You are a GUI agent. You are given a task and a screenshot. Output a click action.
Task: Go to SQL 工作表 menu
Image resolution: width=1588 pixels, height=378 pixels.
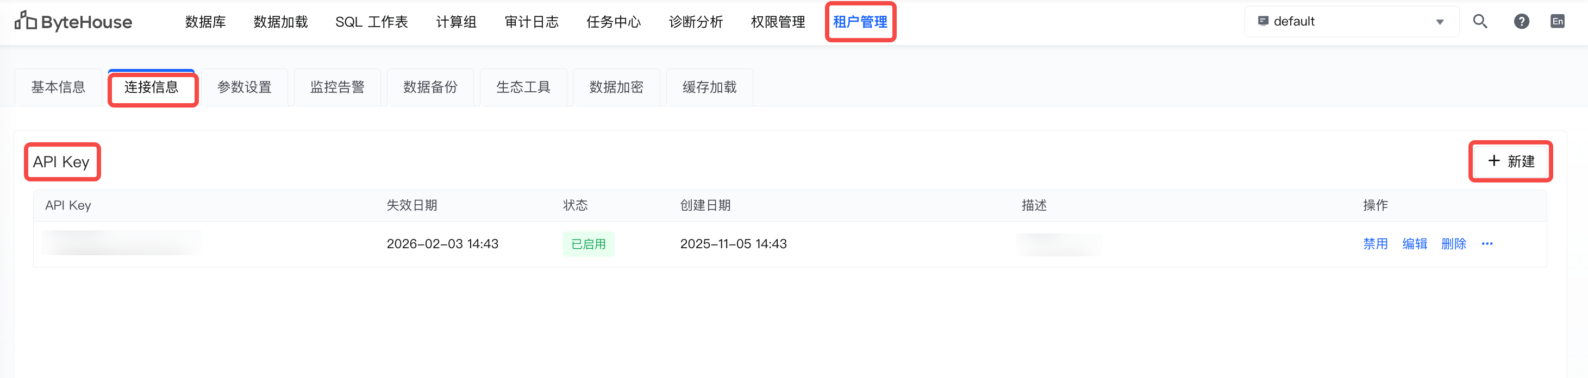371,22
